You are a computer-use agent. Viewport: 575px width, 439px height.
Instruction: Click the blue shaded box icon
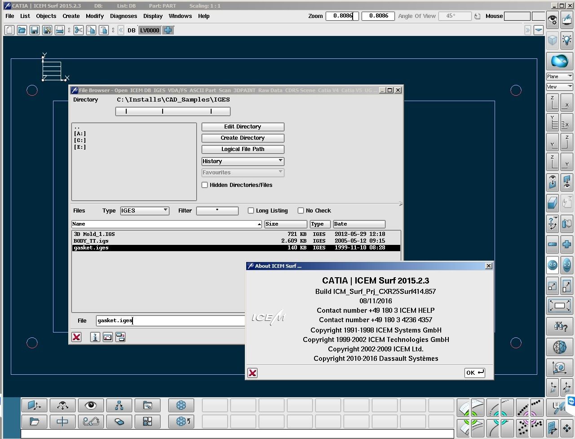click(x=553, y=203)
